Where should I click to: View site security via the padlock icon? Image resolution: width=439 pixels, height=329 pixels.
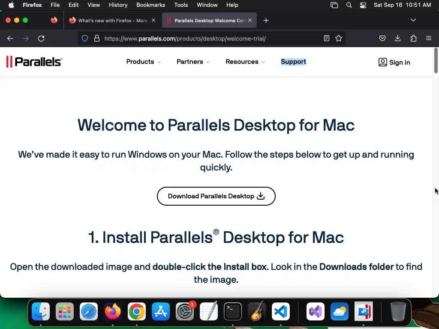pyautogui.click(x=97, y=38)
